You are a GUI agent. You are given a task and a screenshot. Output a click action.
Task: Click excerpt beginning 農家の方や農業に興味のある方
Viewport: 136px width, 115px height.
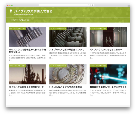click(67, 55)
